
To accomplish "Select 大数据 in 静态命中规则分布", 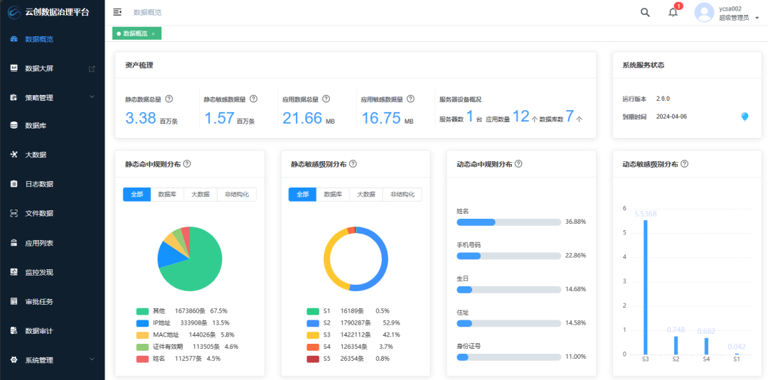I will click(x=201, y=194).
